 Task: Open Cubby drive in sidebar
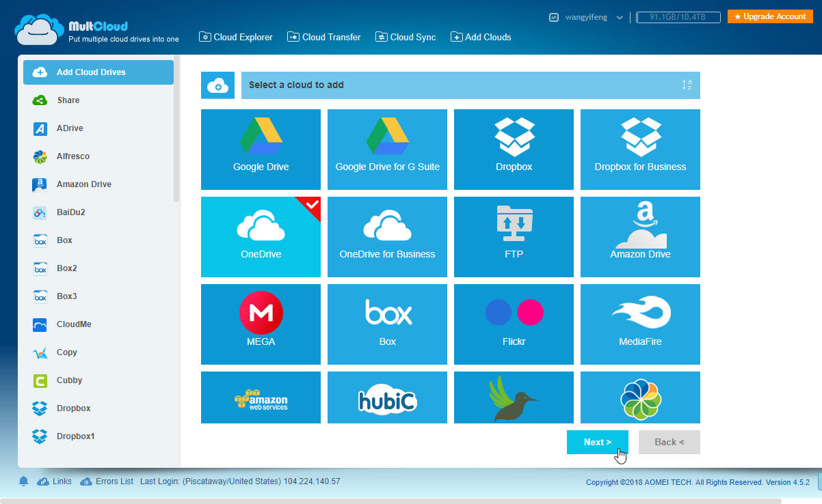[98, 380]
